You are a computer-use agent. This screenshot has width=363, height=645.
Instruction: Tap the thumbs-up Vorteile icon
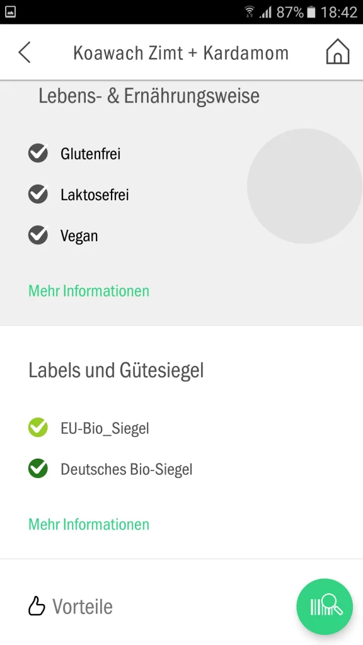[36, 606]
